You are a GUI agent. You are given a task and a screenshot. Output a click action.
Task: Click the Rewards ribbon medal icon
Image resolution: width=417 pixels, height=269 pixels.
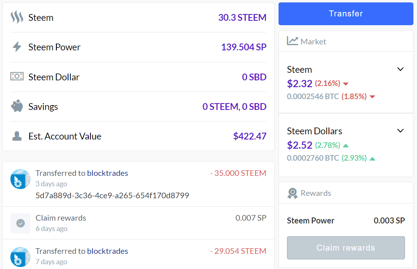292,193
